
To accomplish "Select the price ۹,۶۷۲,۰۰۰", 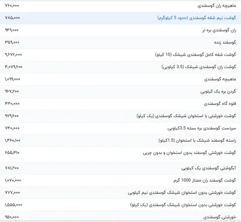I will coord(13,55).
